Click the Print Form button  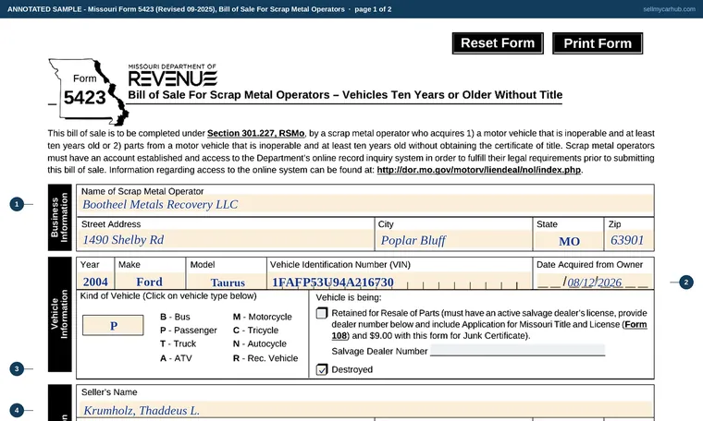click(598, 43)
